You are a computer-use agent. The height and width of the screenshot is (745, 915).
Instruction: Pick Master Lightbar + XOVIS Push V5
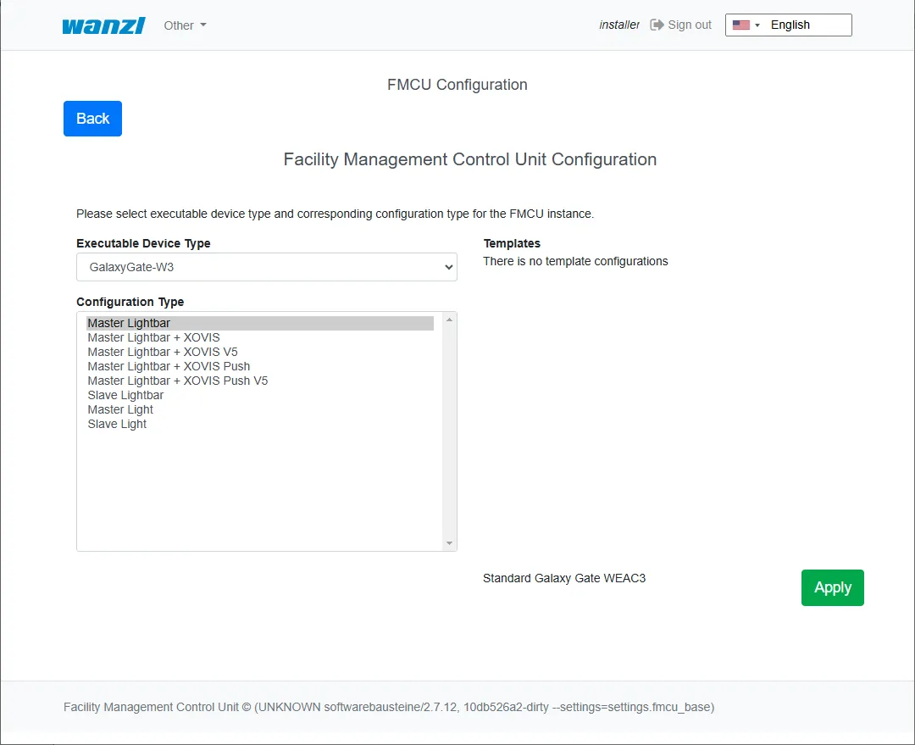[177, 381]
